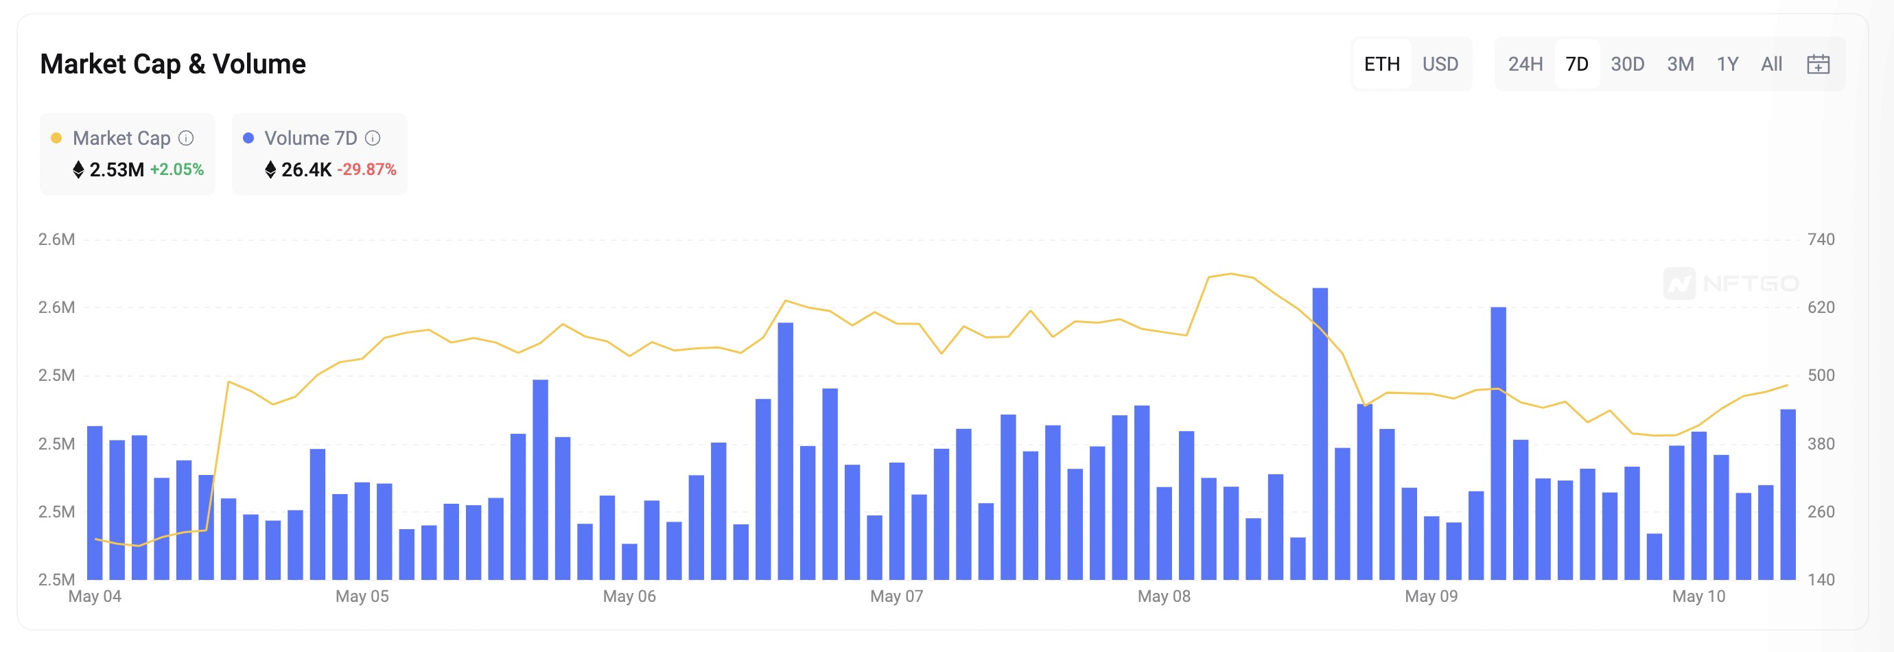Viewport: 1894px width, 652px height.
Task: Click the Ethereum icon beside 2.53M
Action: coord(79,170)
